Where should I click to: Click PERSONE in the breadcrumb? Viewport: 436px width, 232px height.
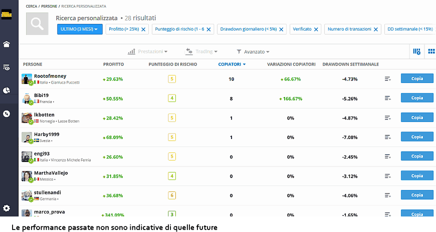click(48, 5)
